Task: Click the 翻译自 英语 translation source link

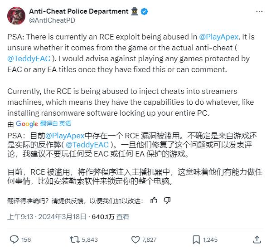Action: [x=55, y=123]
